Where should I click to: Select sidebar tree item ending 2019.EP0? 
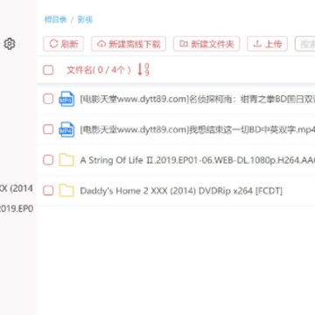17,209
